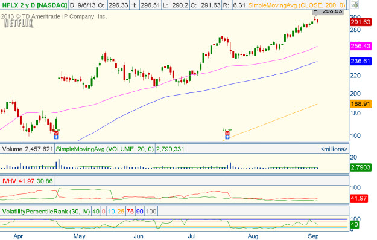Click the 20 label on volume axis

click(x=353, y=157)
